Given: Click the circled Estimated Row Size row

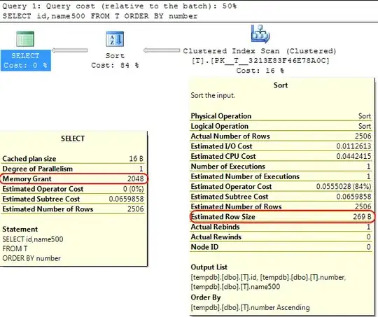Looking at the screenshot, I should [x=281, y=216].
